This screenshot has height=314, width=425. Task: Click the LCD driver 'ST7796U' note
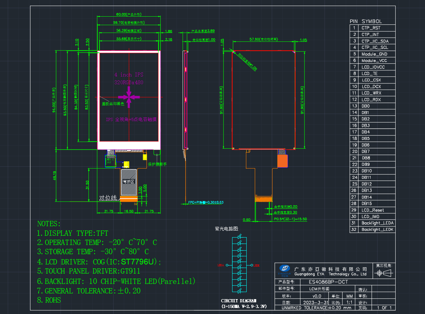[99, 262]
